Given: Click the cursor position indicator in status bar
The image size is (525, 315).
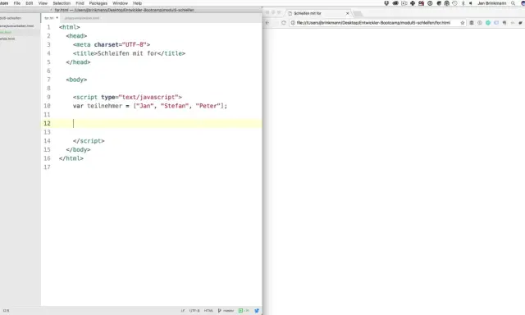Looking at the screenshot, I should [6, 311].
